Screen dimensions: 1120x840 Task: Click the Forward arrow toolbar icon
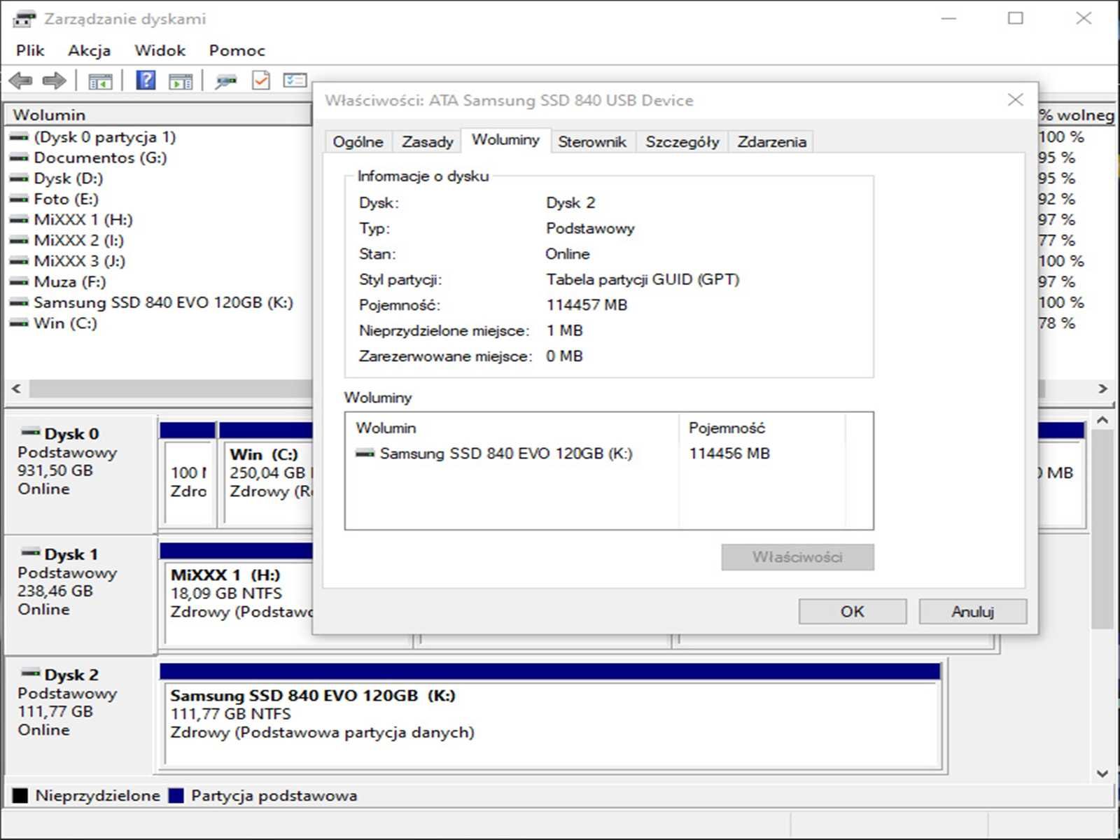[x=55, y=81]
